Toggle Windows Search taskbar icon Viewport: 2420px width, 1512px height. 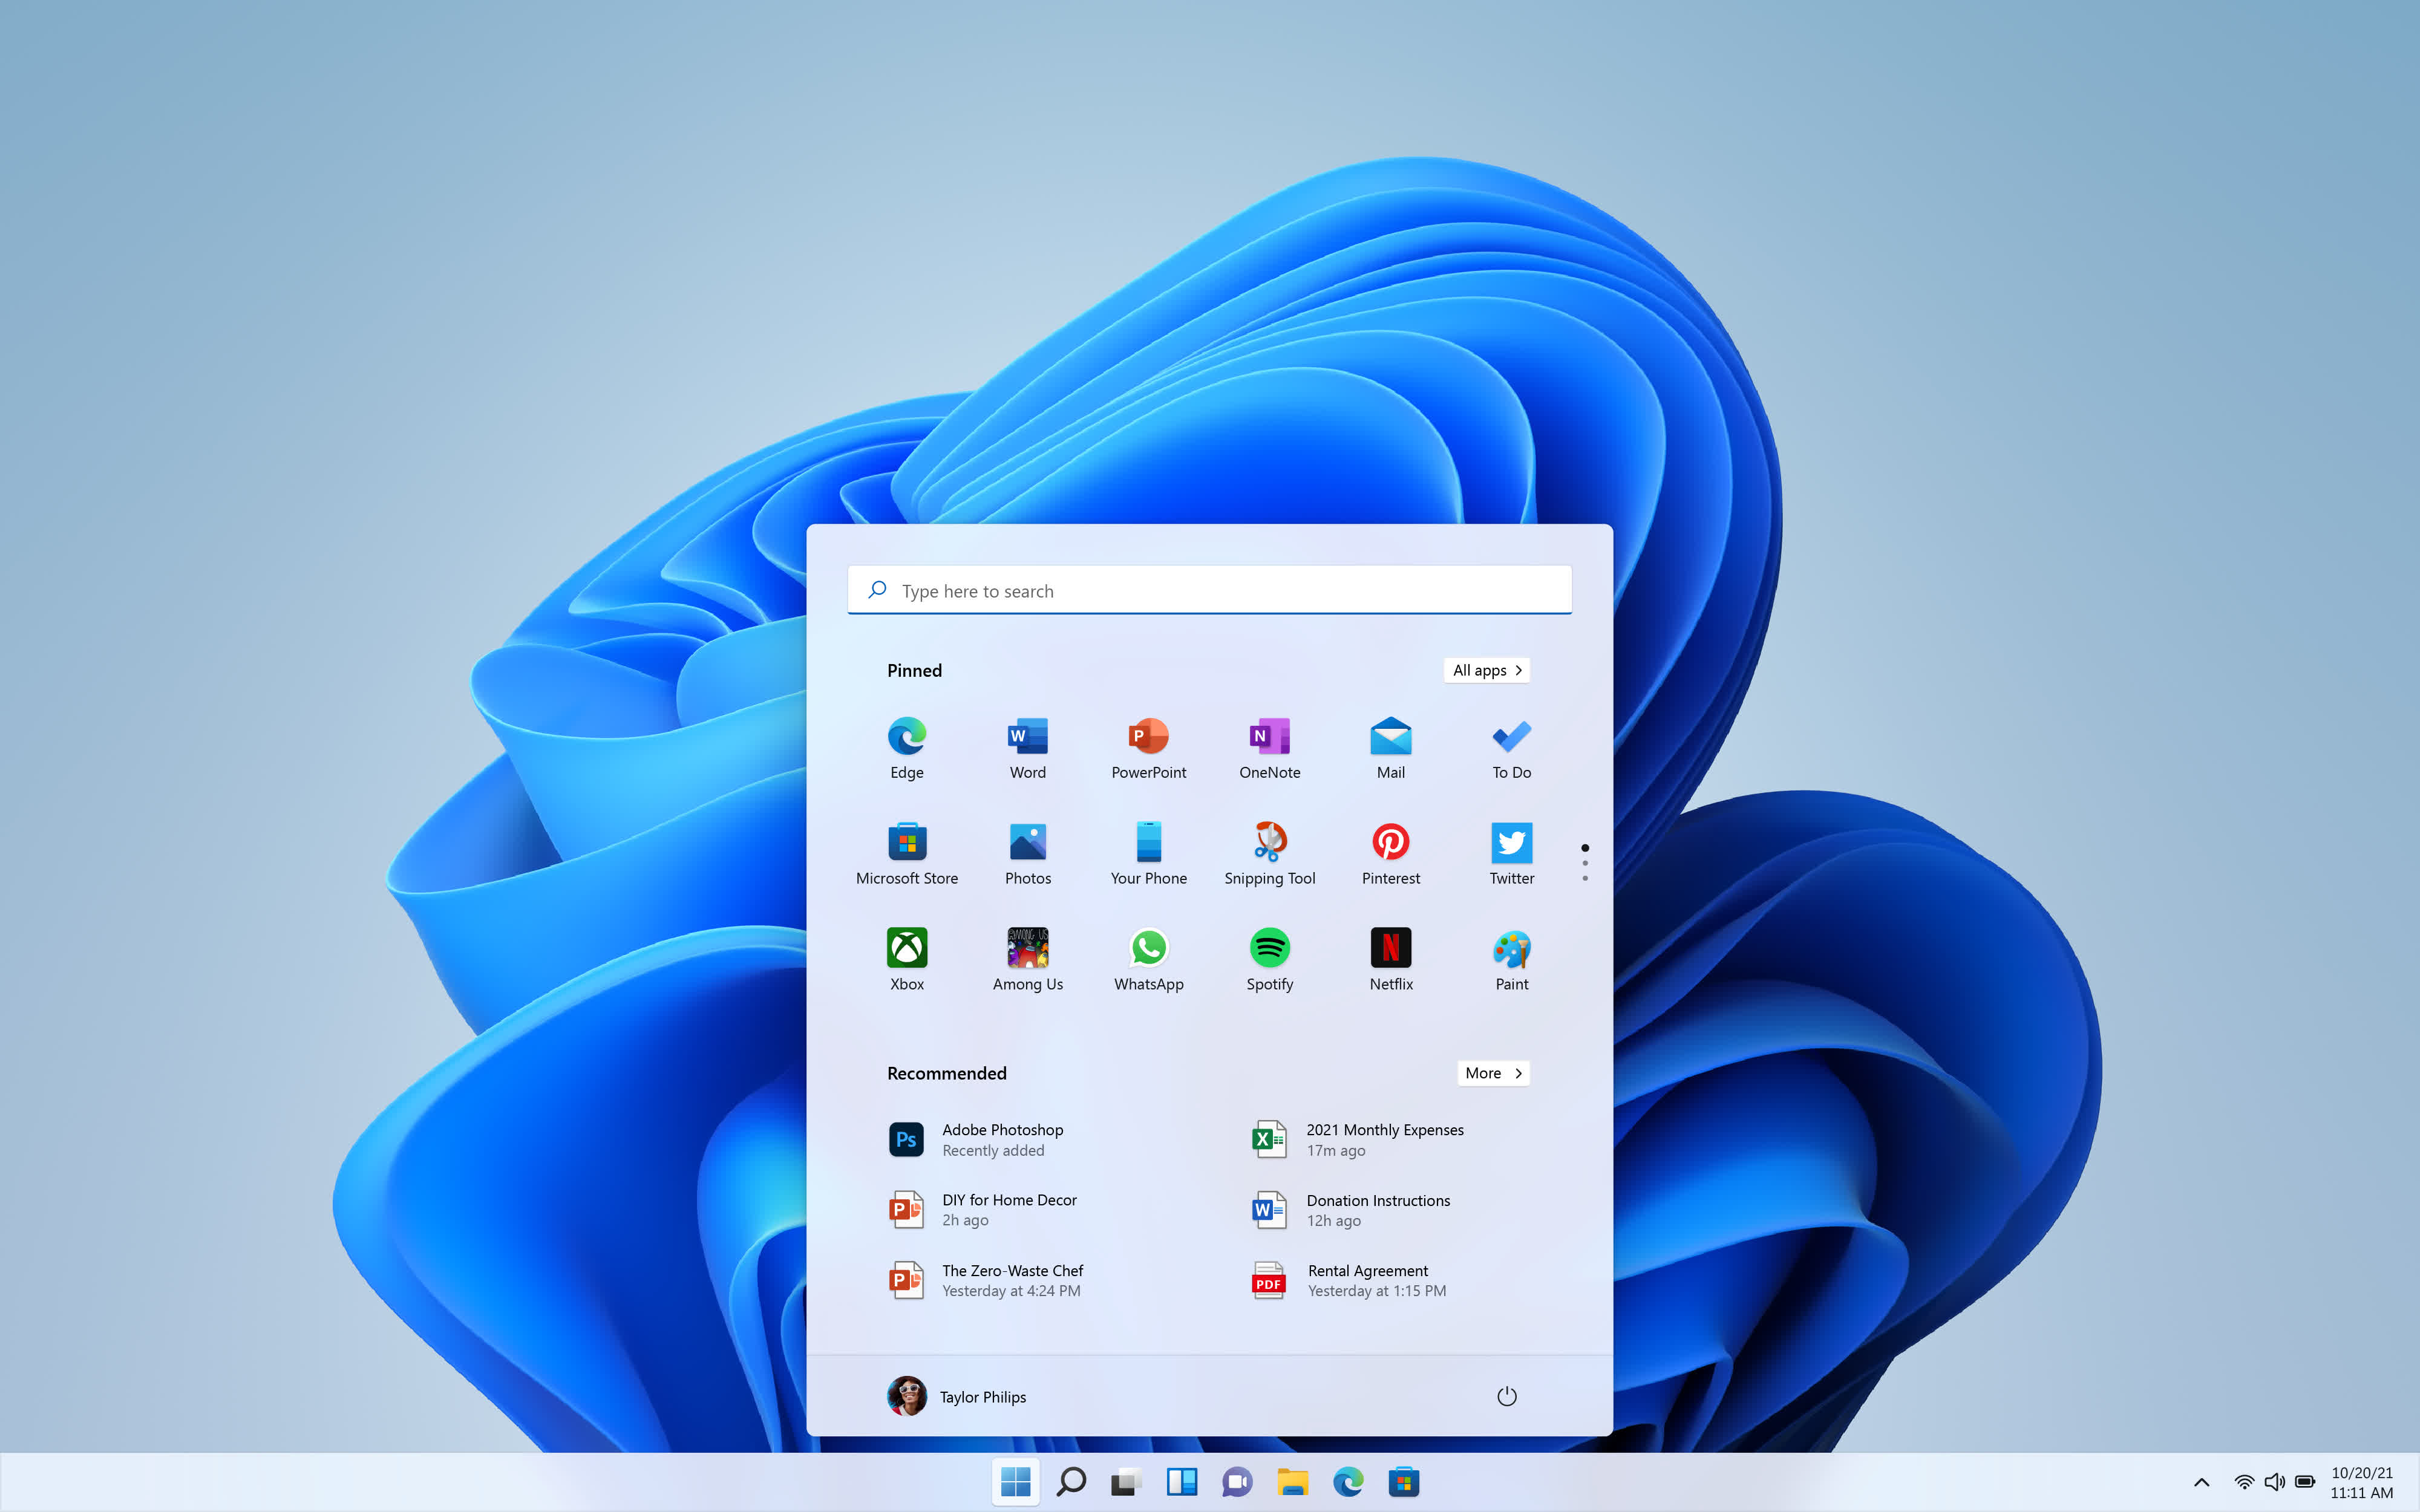pos(1070,1482)
